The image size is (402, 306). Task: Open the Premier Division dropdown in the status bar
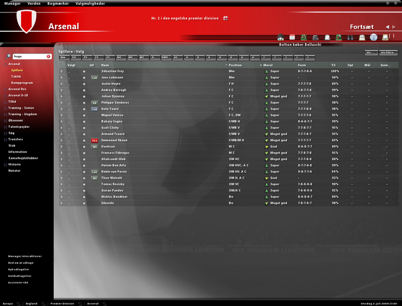pos(80,303)
